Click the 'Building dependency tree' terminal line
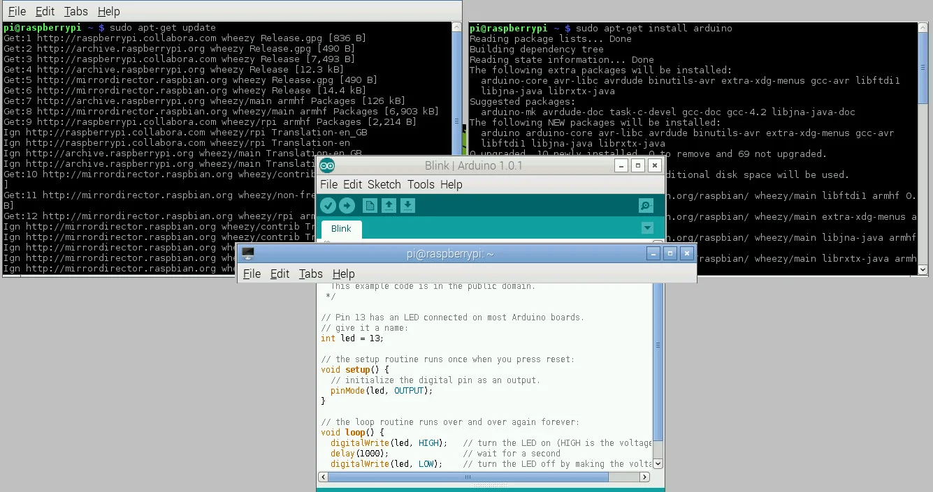The width and height of the screenshot is (933, 492). [537, 49]
